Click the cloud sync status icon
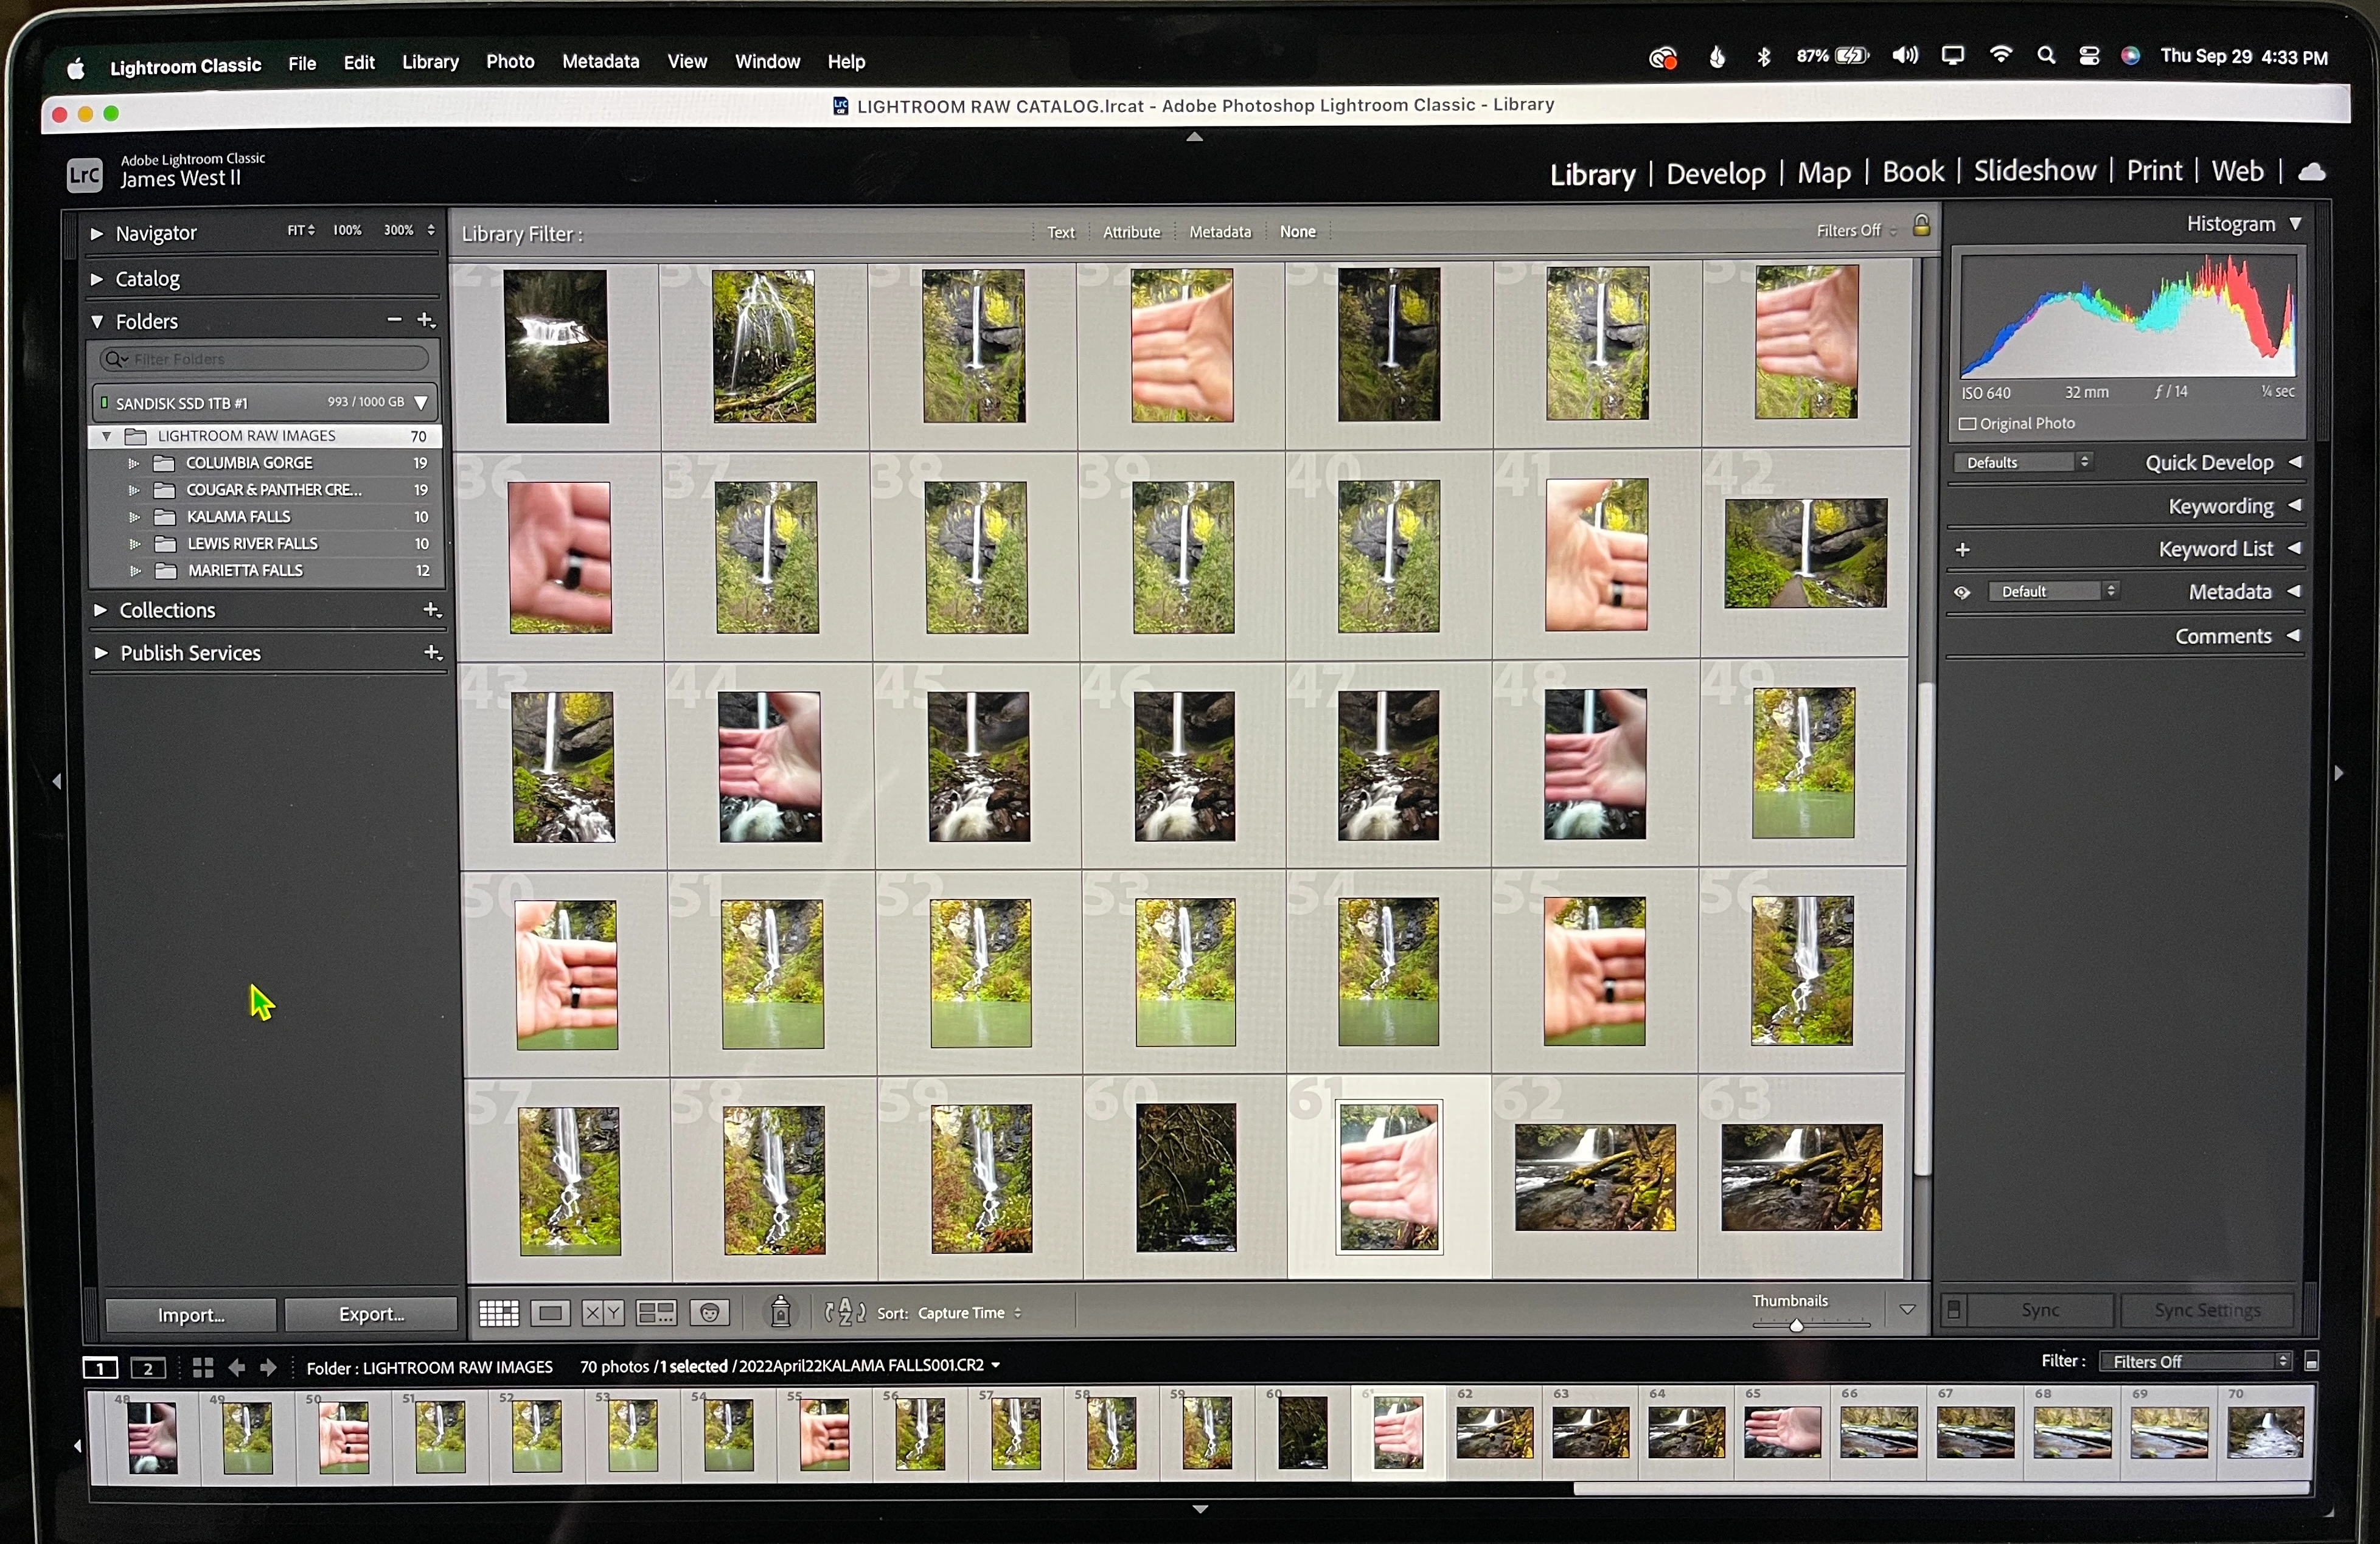Viewport: 2380px width, 1544px height. [2311, 172]
